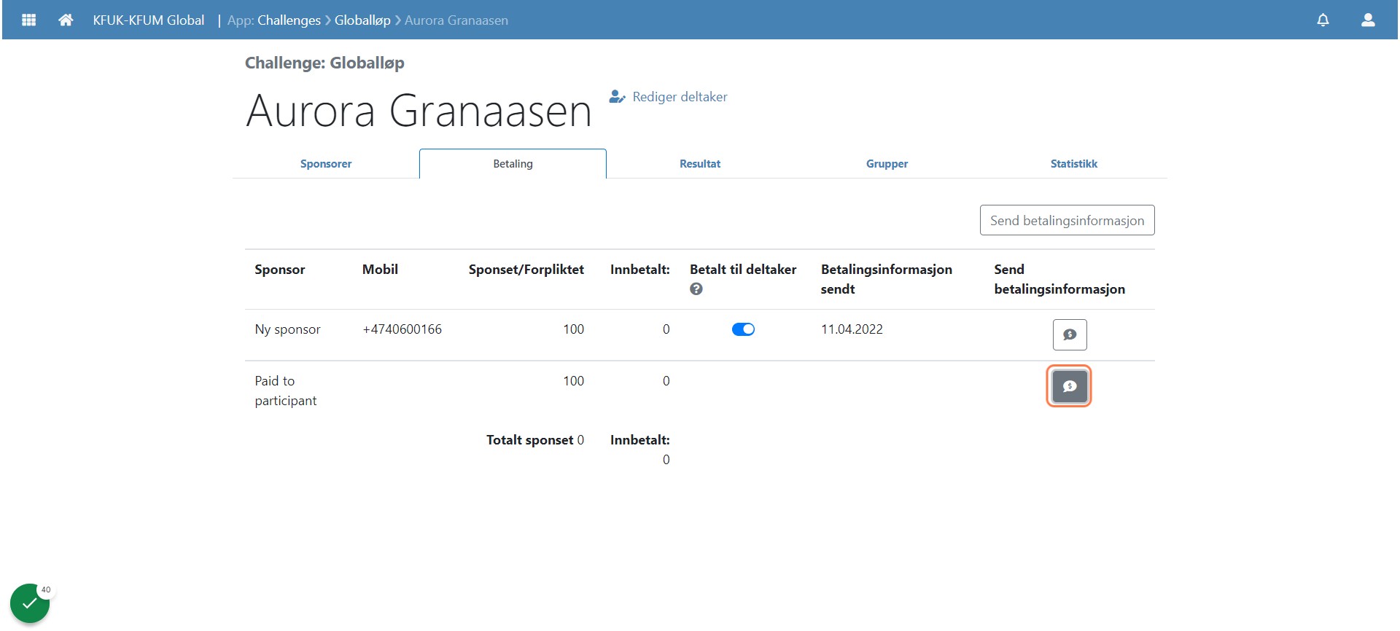Click the Ny sponsor cell
The height and width of the screenshot is (631, 1400).
click(287, 329)
